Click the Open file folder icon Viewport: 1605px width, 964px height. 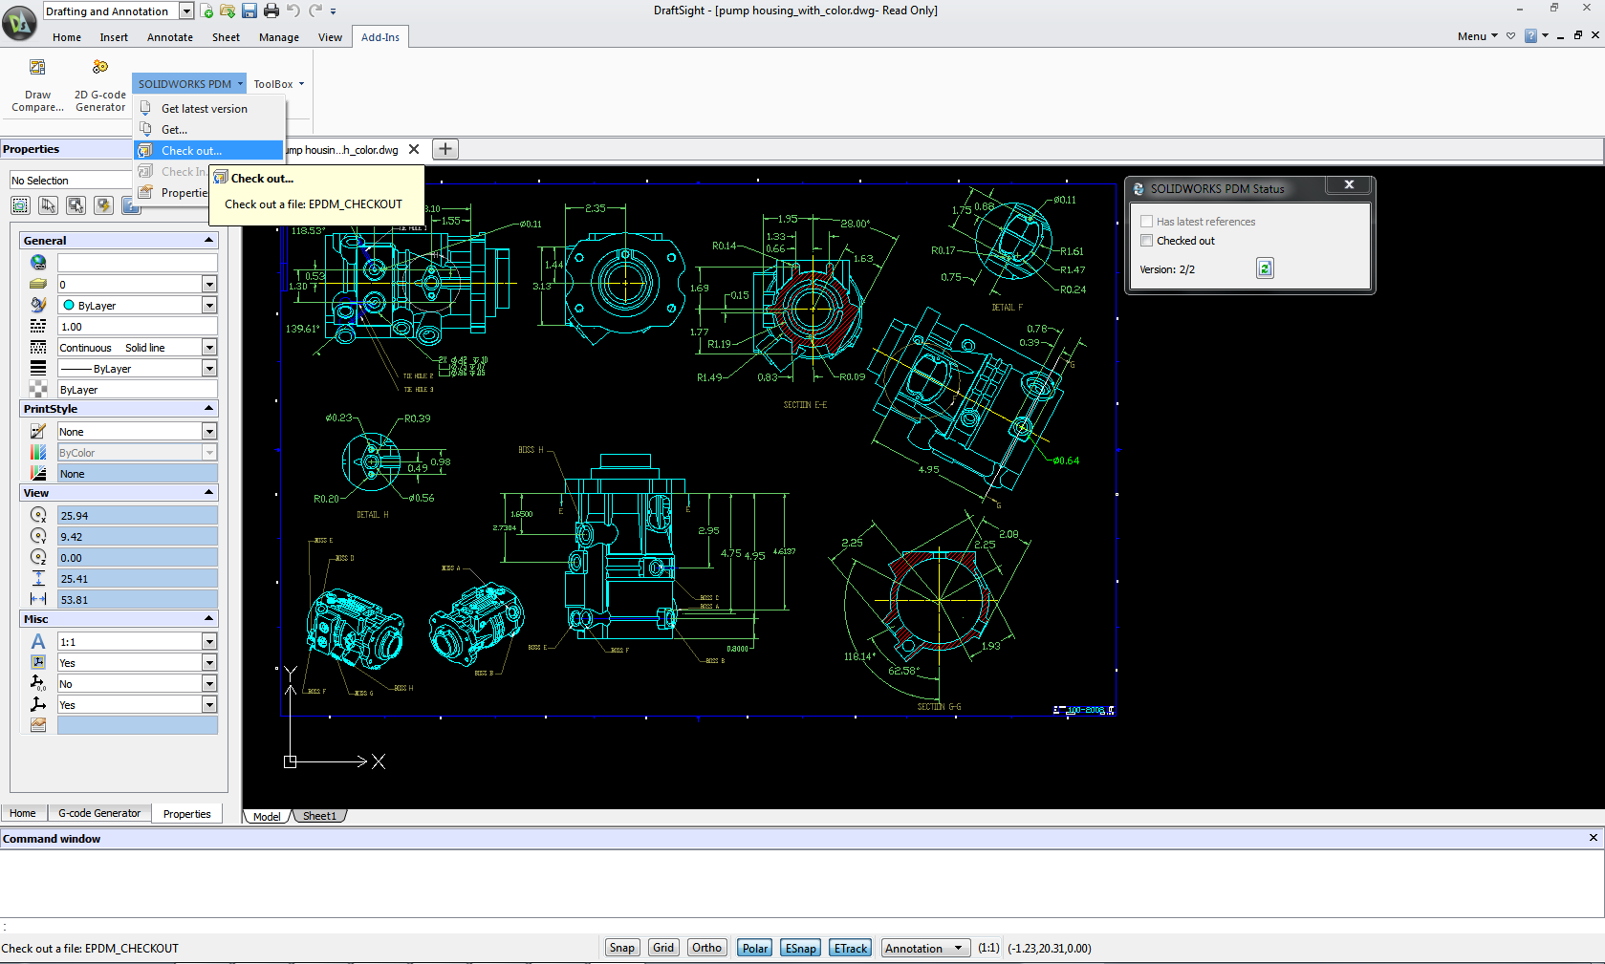228,11
